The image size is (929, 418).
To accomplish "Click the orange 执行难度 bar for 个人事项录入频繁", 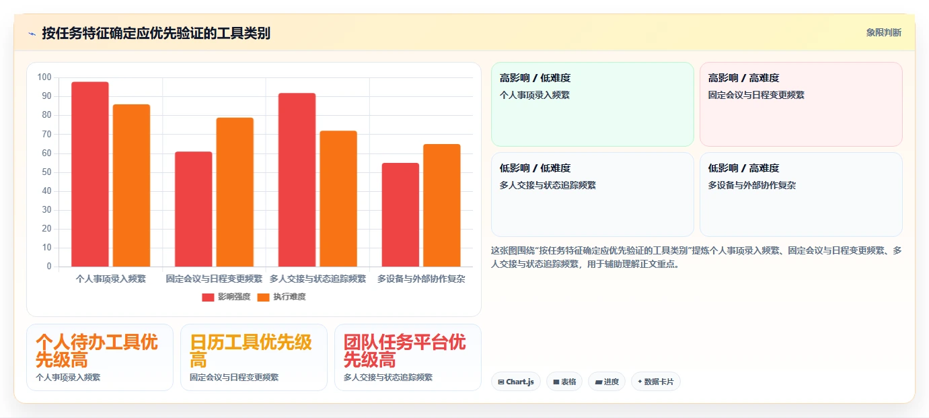I will click(x=131, y=186).
